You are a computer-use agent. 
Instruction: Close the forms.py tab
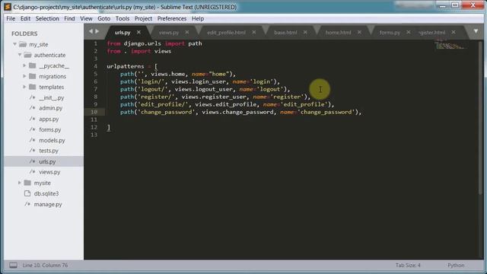409,32
